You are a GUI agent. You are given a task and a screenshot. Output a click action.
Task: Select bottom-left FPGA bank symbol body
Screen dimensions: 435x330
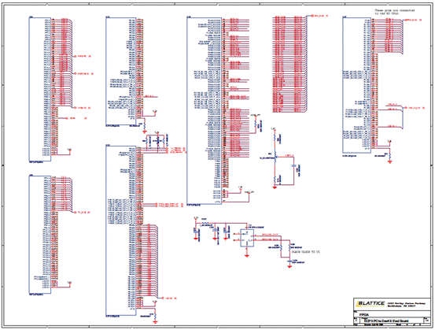40,234
